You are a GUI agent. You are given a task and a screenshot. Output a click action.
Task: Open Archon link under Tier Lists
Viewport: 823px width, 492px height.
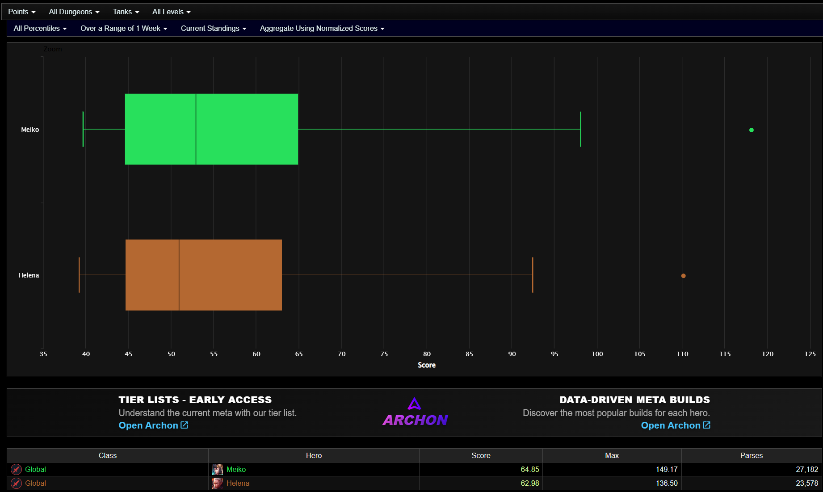[148, 425]
